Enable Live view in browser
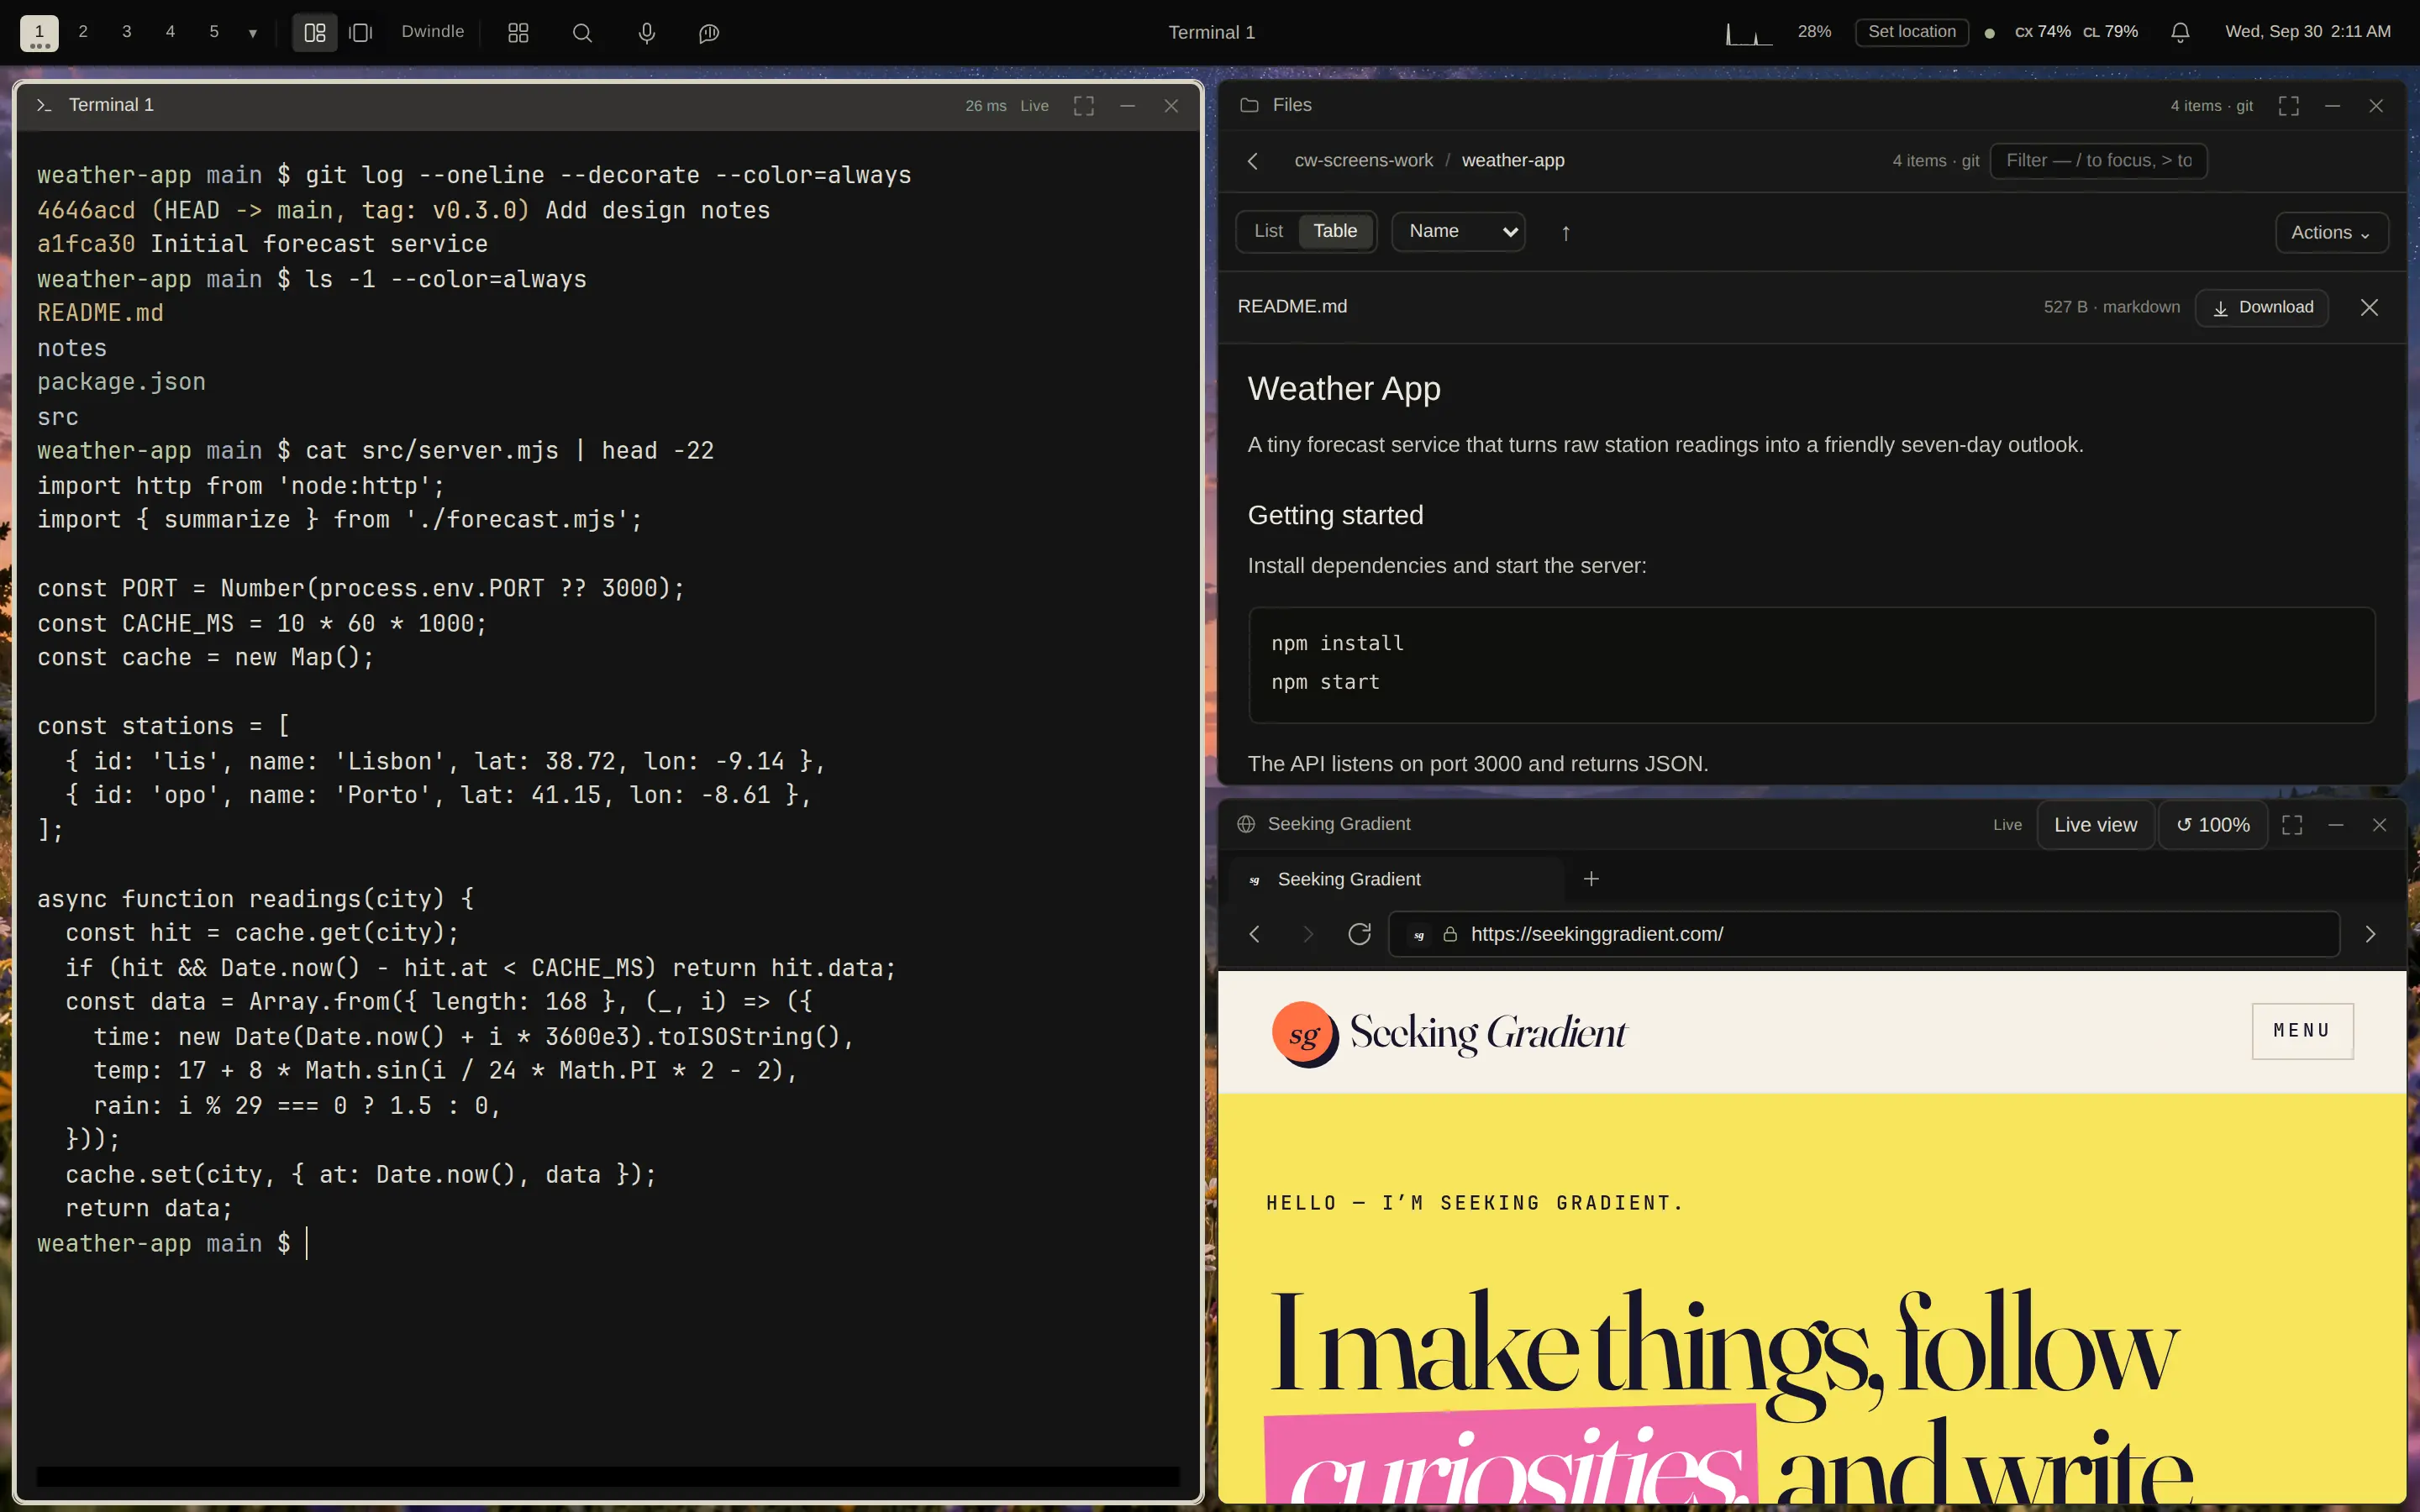The width and height of the screenshot is (2420, 1512). pyautogui.click(x=2095, y=825)
